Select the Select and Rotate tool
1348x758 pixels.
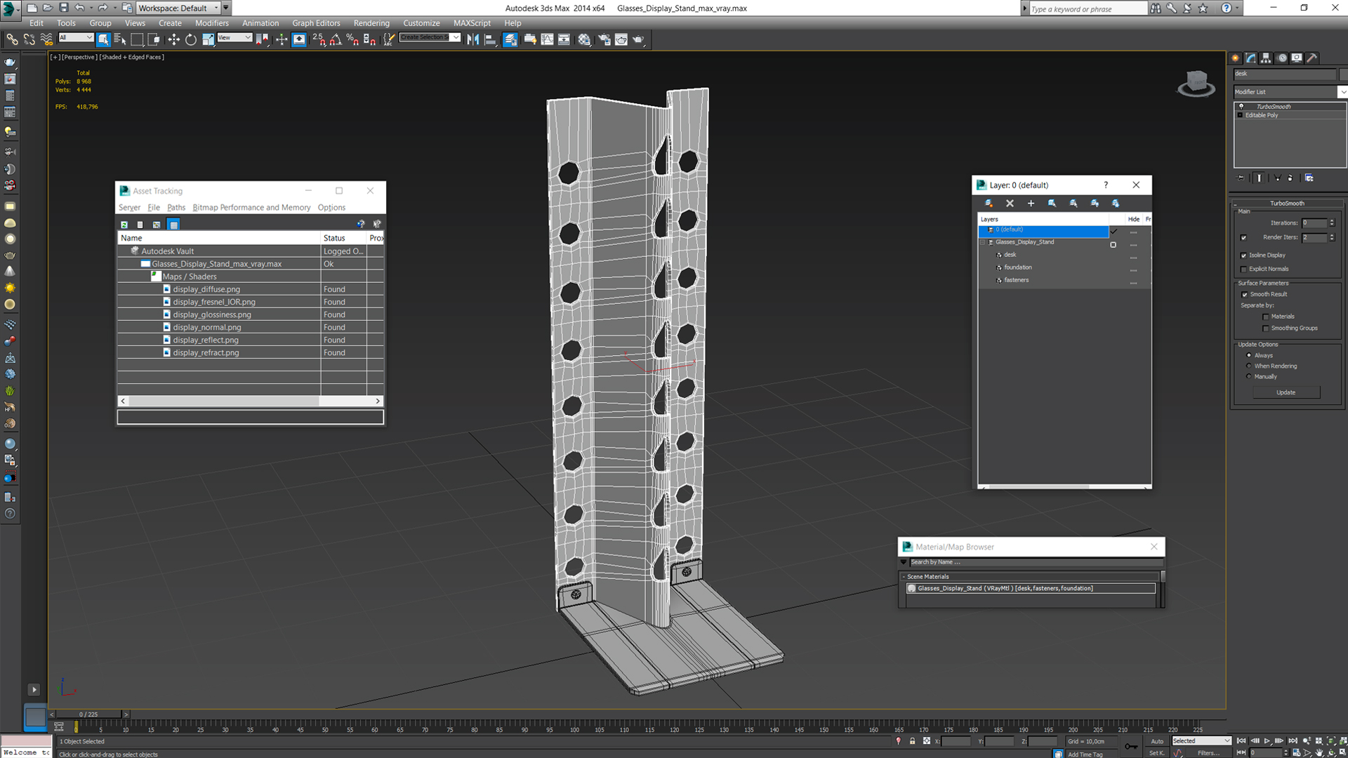click(190, 40)
